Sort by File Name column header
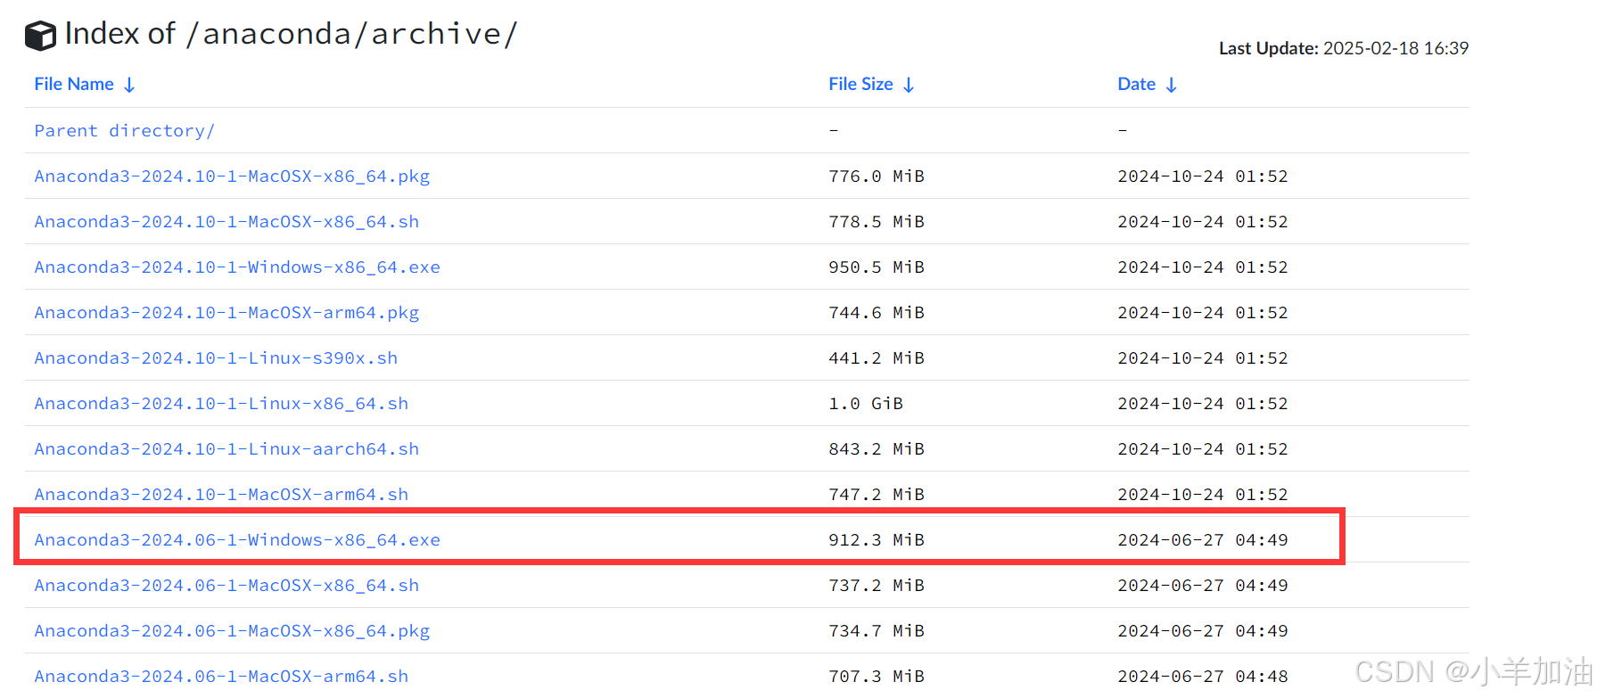 74,84
